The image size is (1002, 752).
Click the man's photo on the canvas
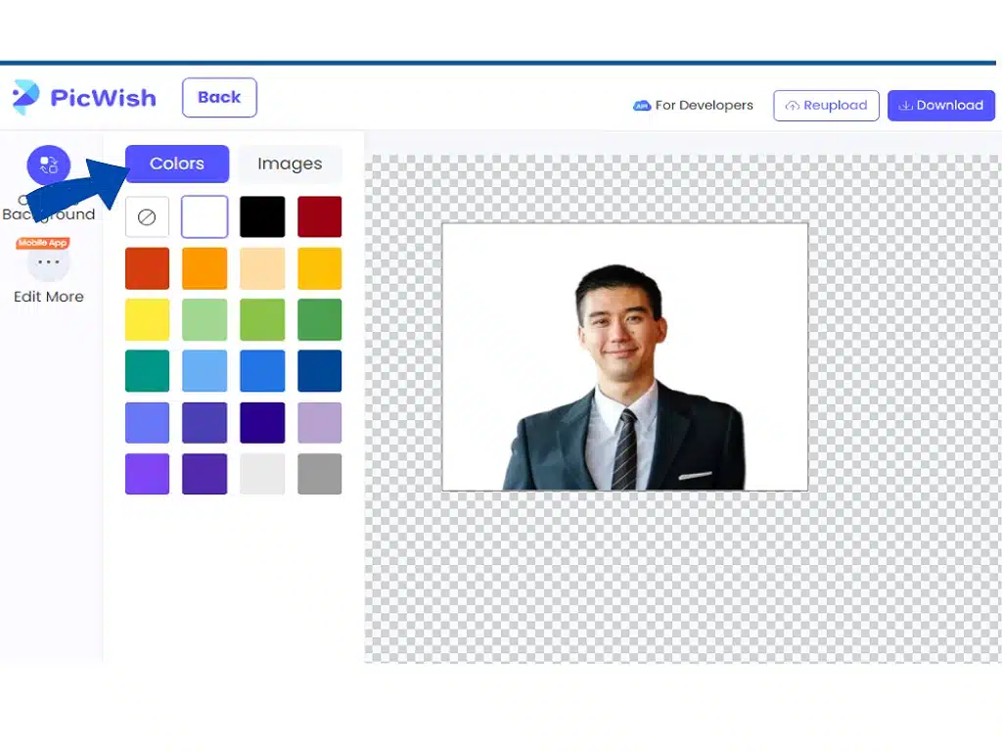[x=622, y=356]
